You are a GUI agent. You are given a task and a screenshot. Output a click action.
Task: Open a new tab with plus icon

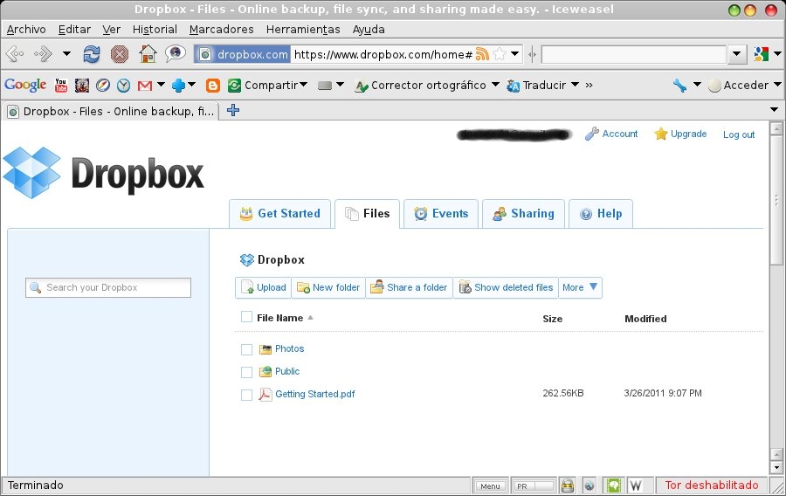click(x=233, y=110)
